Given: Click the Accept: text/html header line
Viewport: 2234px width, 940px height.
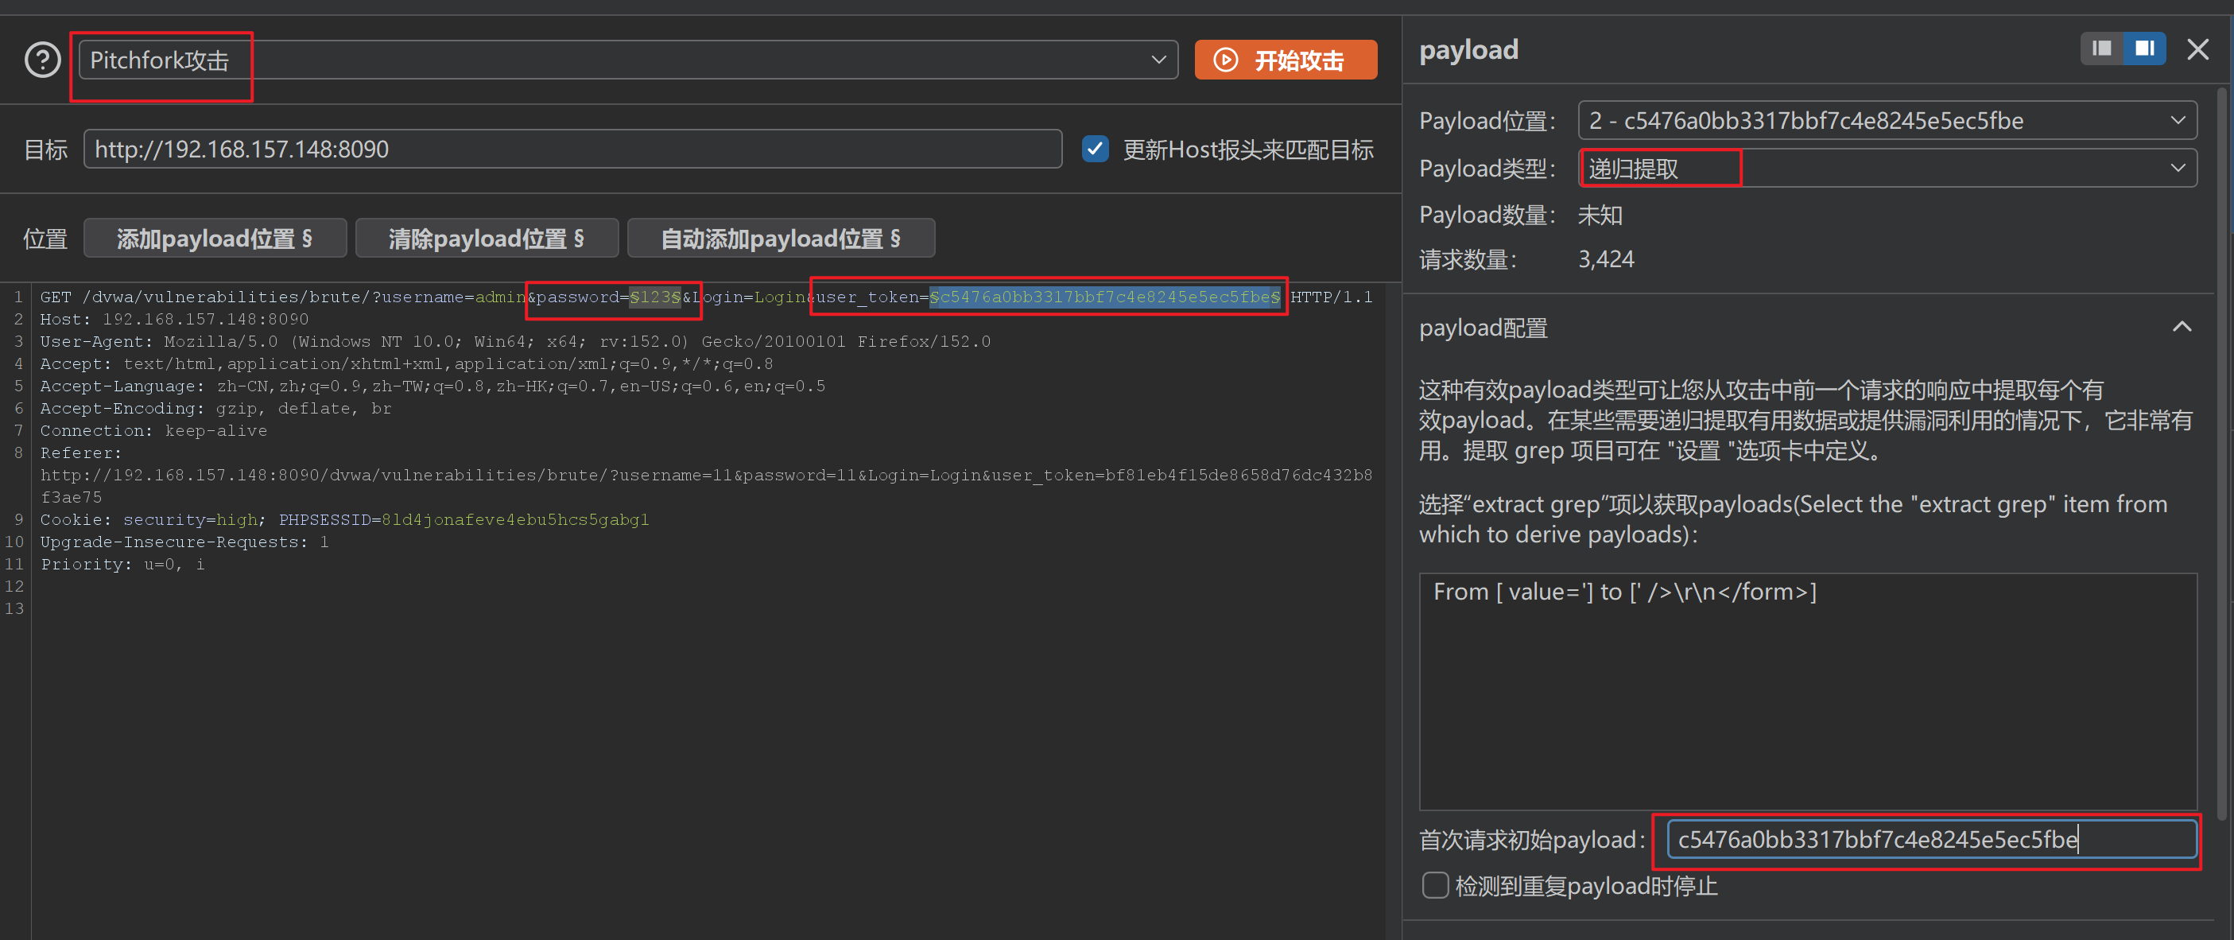Looking at the screenshot, I should point(407,364).
